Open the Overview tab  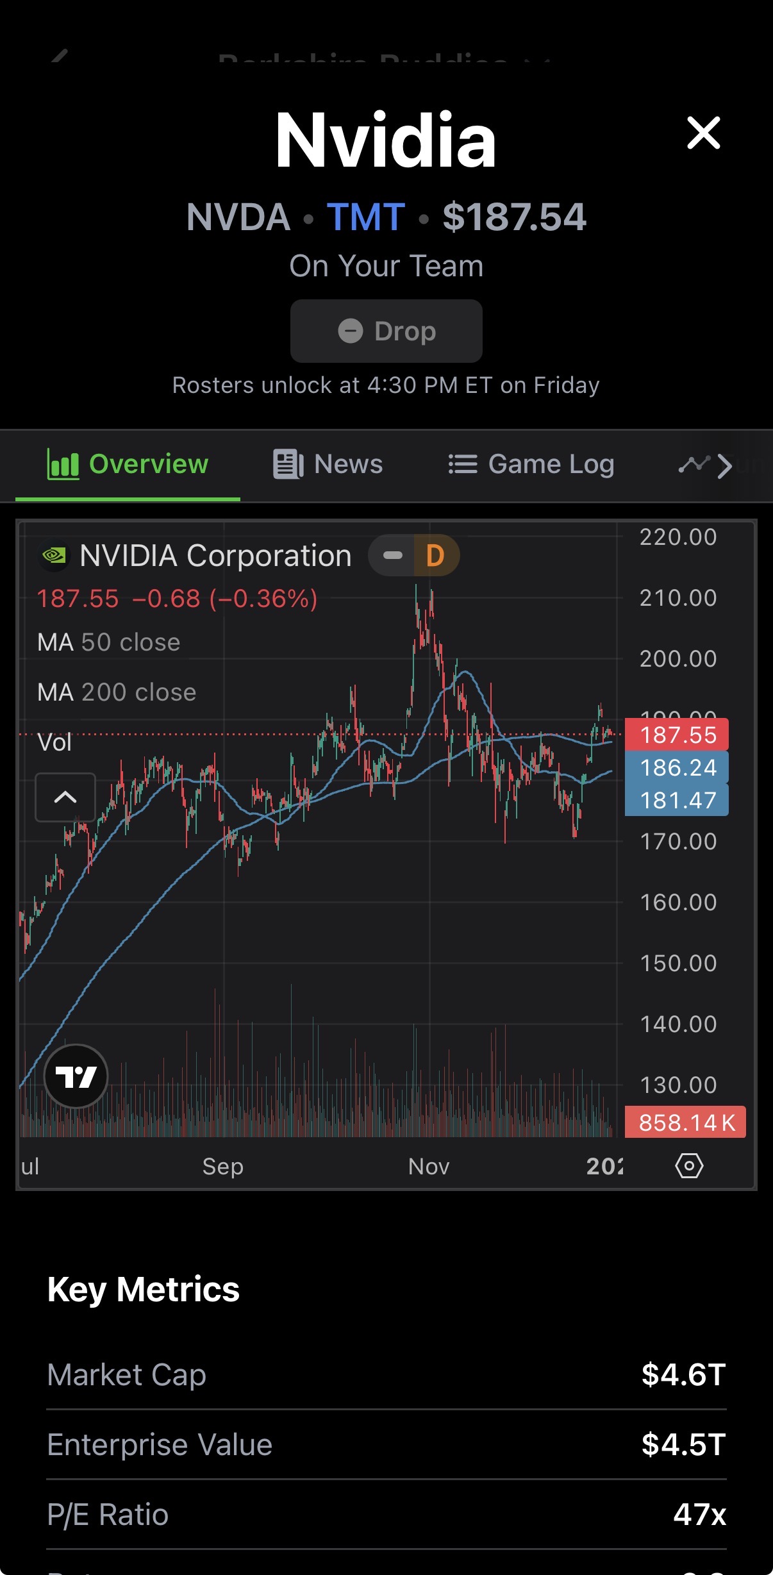tap(128, 464)
